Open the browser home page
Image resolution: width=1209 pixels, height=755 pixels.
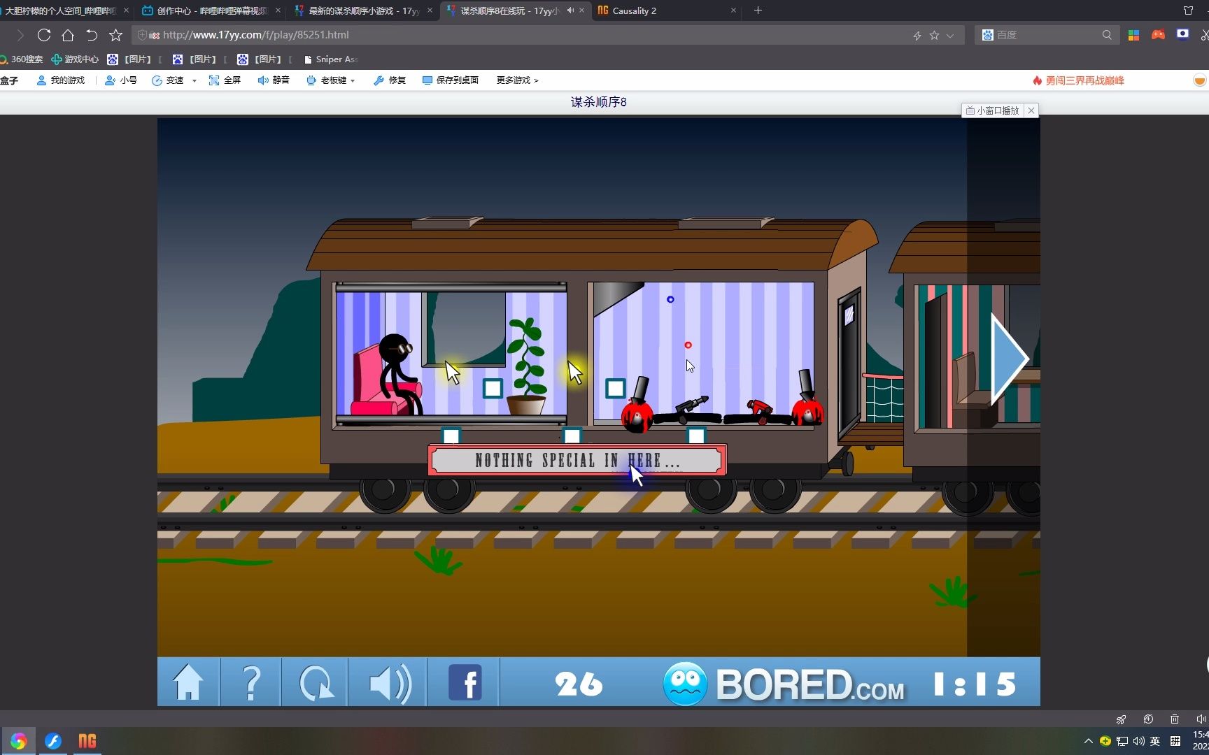coord(68,35)
